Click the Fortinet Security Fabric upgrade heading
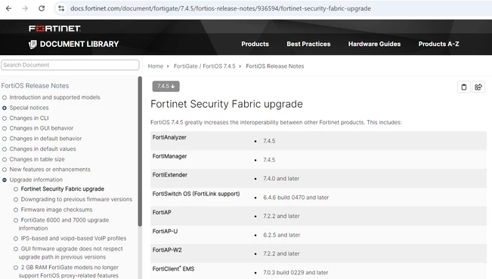 pos(227,104)
